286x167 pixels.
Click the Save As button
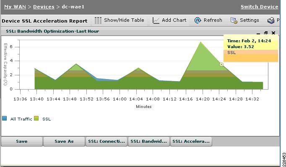(64, 141)
